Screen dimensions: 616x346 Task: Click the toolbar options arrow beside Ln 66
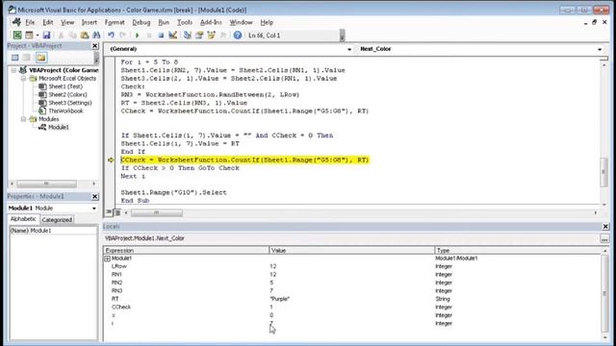(343, 37)
